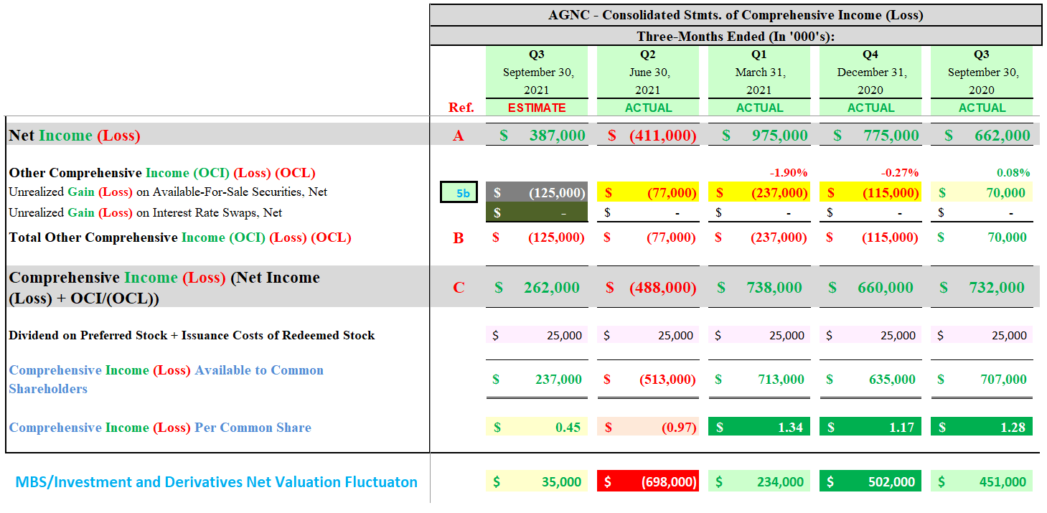Screen dimensions: 1047x513
Task: Click the ACTUAL label under March 31, 2021
Action: [x=759, y=108]
